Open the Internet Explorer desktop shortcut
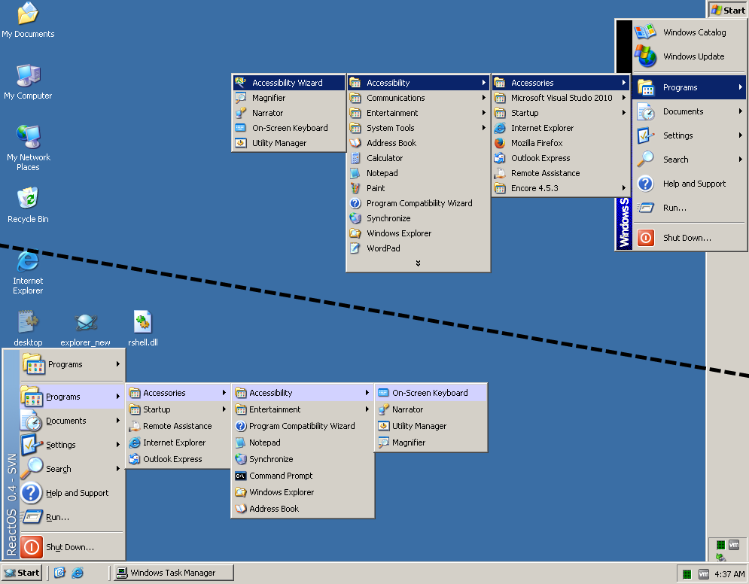 click(x=28, y=272)
